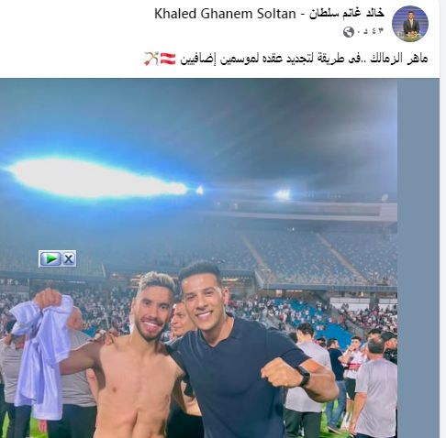446x438 pixels.
Task: Click the globe public-privacy icon
Action: coord(349,32)
